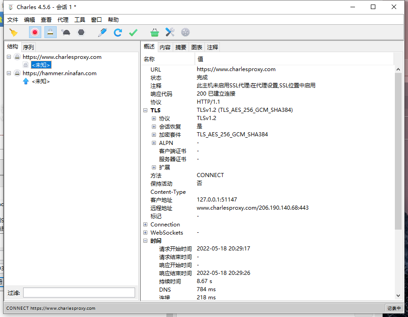Open the 编辑 menu

tap(29, 20)
